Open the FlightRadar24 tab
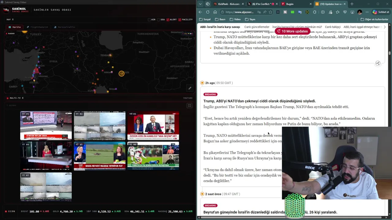This screenshot has height=220, width=392. tap(37, 27)
